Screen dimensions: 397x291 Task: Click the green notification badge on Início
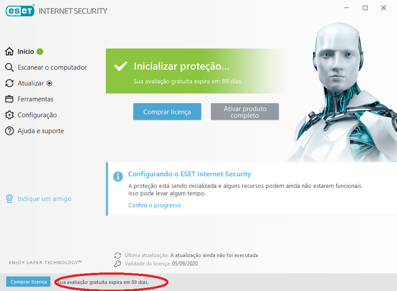point(40,52)
